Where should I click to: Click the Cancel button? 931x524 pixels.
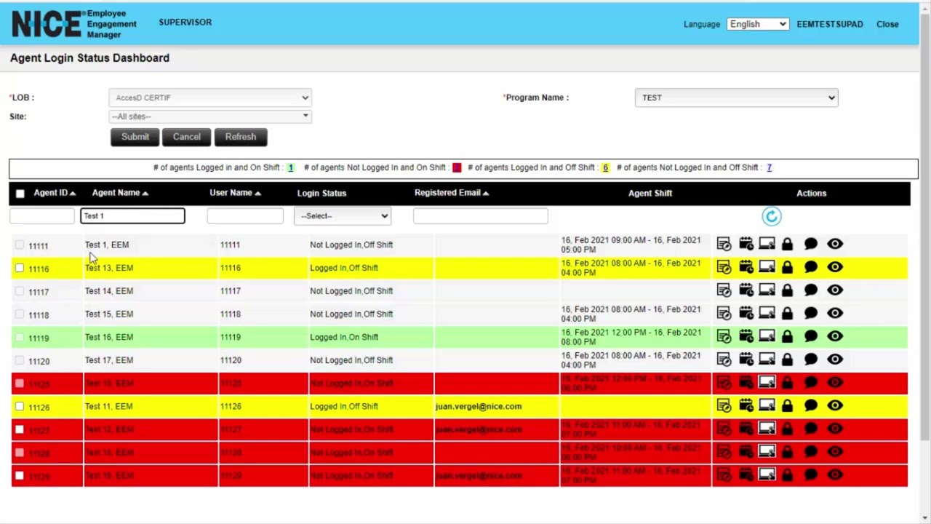[x=186, y=137]
